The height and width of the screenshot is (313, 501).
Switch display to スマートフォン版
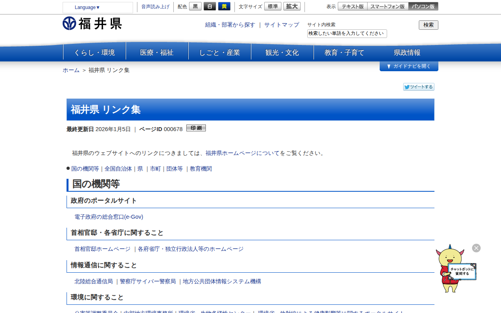pos(388,6)
